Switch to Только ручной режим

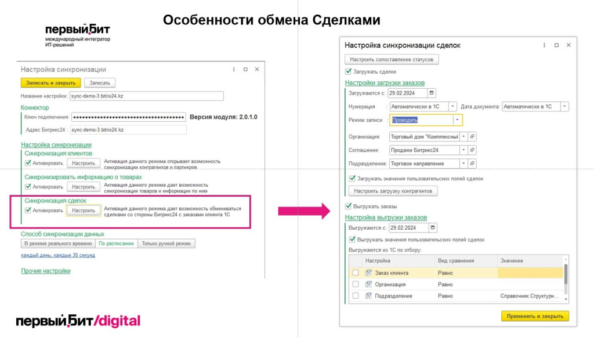pyautogui.click(x=166, y=244)
